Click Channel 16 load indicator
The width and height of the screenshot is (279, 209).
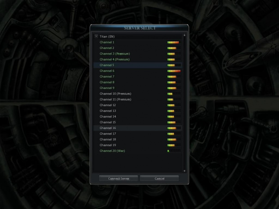point(174,128)
